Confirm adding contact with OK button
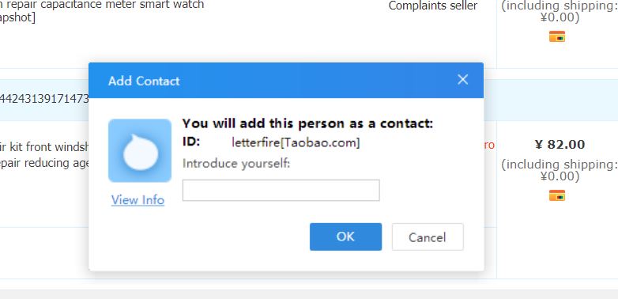 345,237
